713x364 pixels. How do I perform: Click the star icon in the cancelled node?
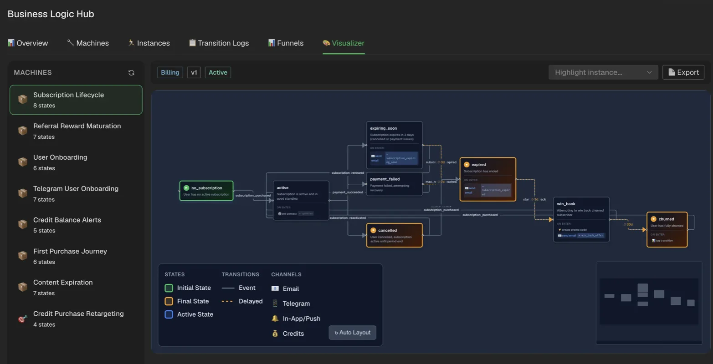pyautogui.click(x=373, y=230)
